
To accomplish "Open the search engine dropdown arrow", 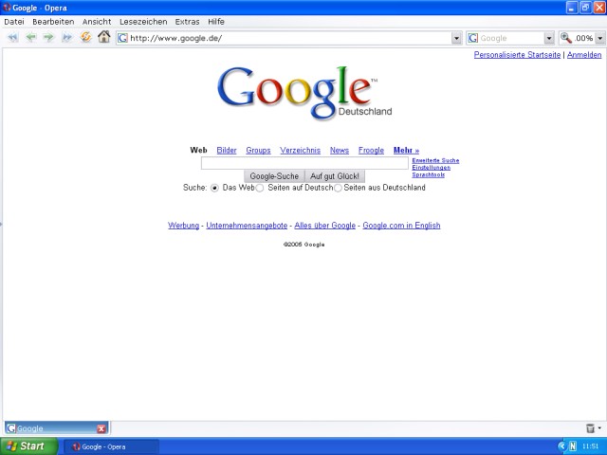I will coord(549,38).
